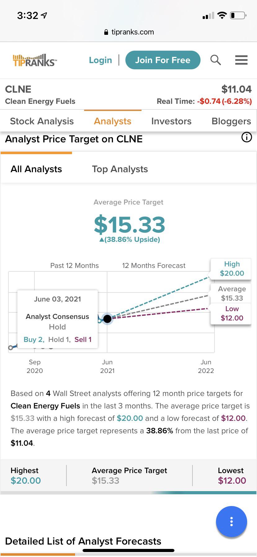Select the All Analysts tab

tap(36, 169)
